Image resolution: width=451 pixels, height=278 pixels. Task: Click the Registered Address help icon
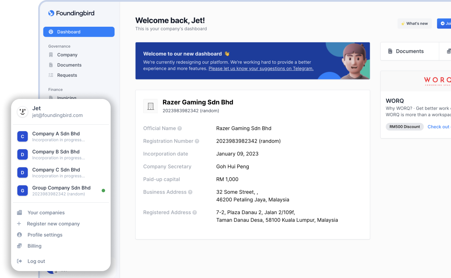coord(195,213)
